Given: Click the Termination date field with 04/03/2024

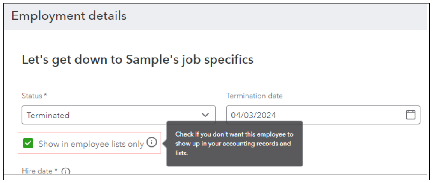Looking at the screenshot, I should (x=317, y=115).
